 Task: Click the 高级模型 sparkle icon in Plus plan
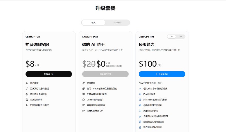click(x=83, y=83)
